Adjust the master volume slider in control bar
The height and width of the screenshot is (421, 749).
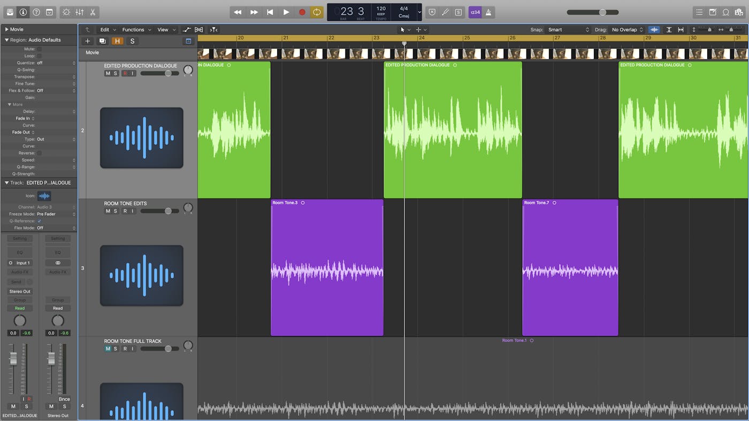tap(593, 12)
